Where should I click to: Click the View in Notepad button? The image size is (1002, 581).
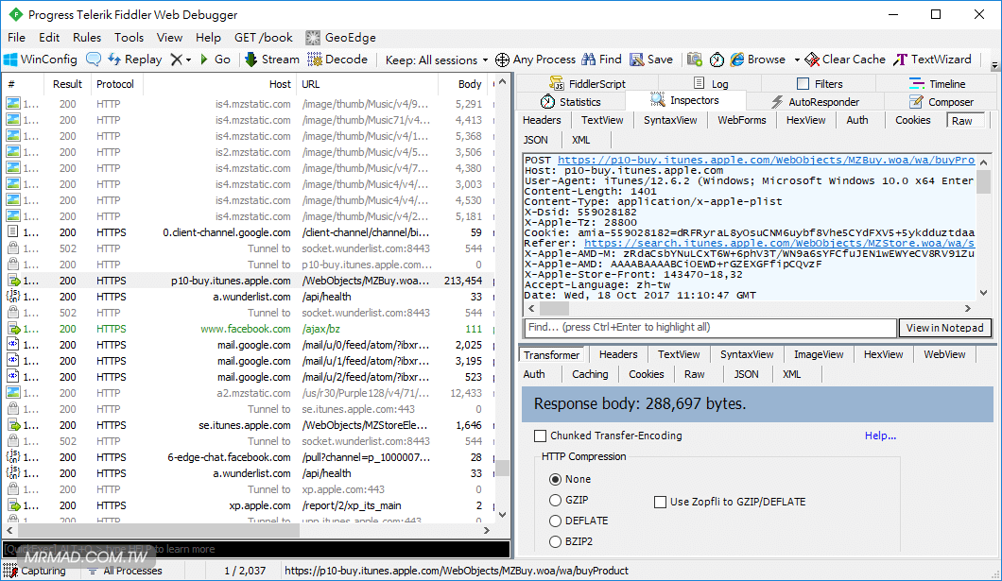[x=944, y=328]
